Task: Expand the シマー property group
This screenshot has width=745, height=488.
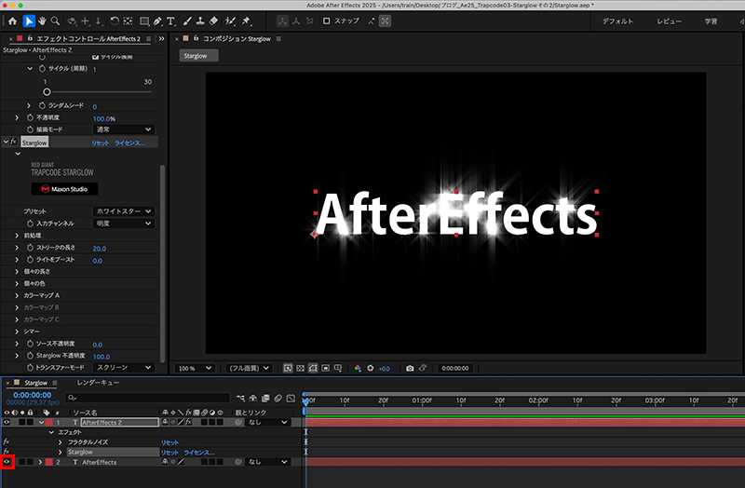Action: pos(17,332)
